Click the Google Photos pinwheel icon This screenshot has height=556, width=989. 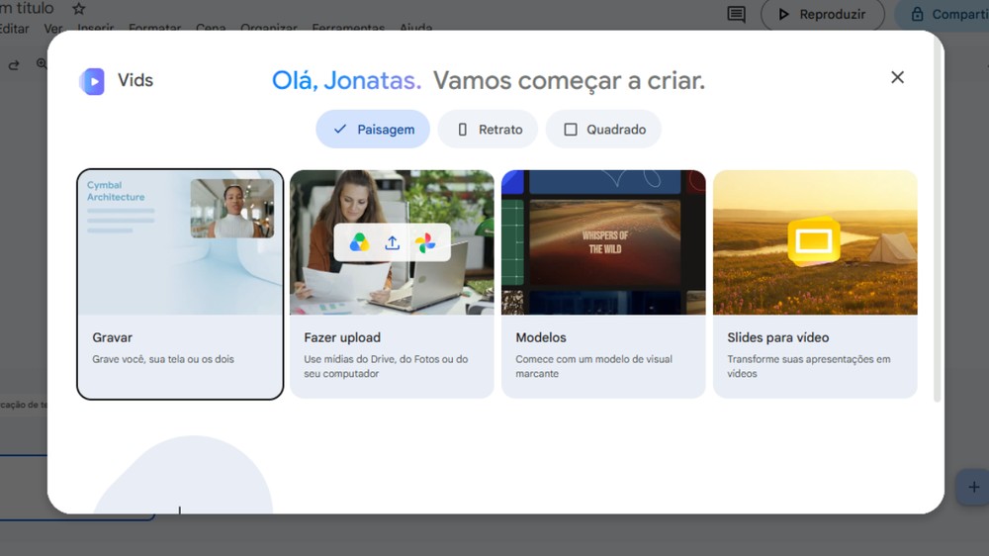pos(425,242)
